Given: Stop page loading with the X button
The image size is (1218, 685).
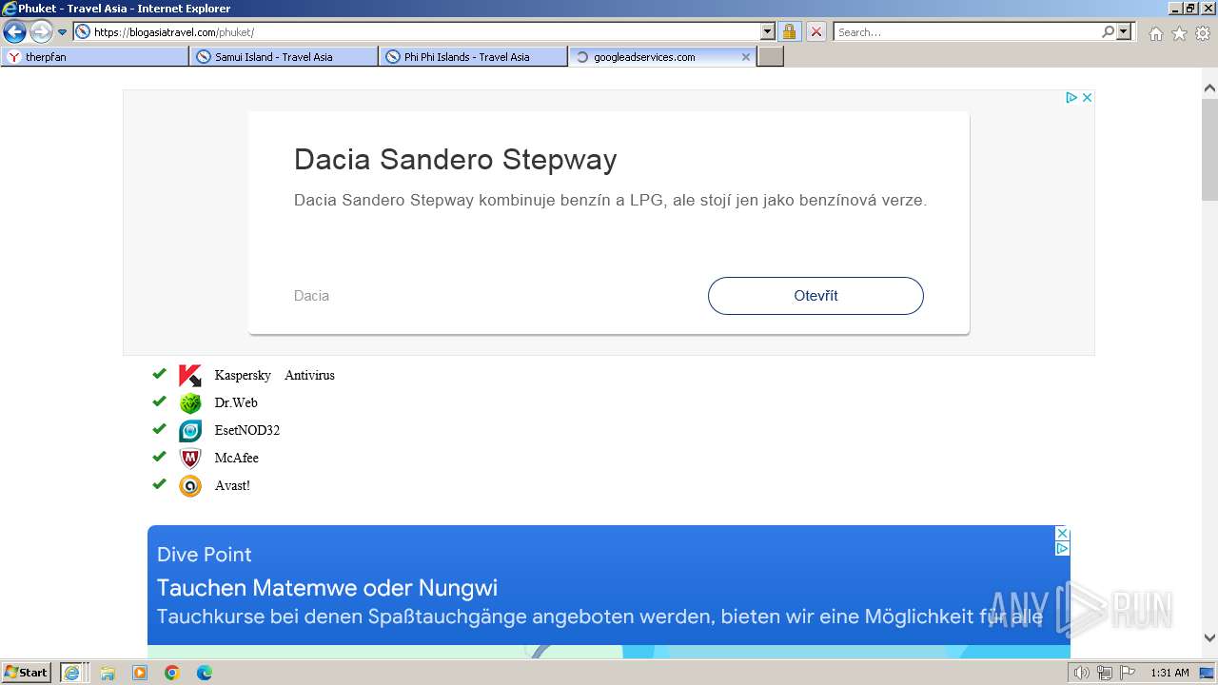Looking at the screenshot, I should 816,32.
